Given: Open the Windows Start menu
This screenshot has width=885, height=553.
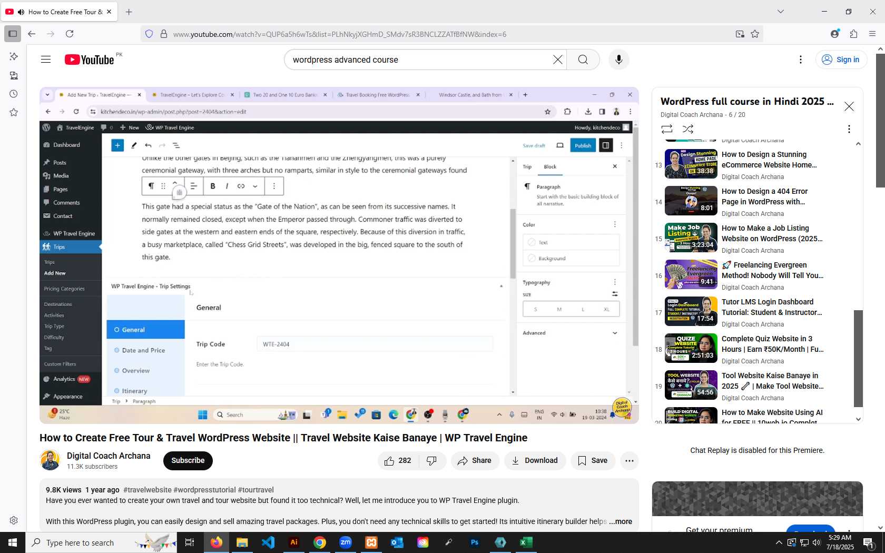Looking at the screenshot, I should point(13,542).
